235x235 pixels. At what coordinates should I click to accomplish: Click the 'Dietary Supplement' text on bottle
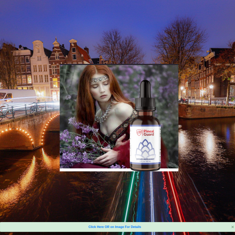tap(145, 159)
